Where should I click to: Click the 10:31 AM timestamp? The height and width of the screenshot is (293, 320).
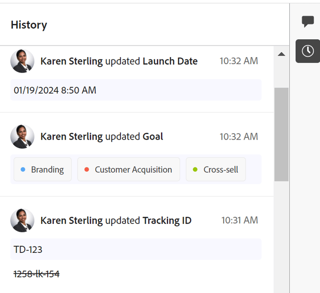click(x=239, y=220)
